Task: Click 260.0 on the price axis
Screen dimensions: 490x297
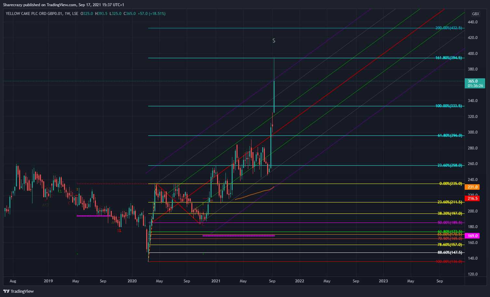Action: pos(472,164)
